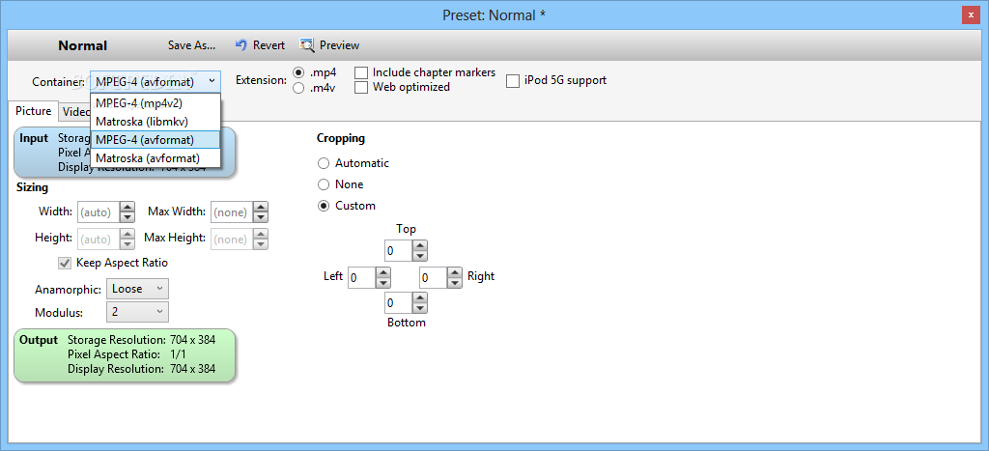Select the .mp4 extension radio button
The width and height of the screenshot is (989, 451).
point(299,73)
